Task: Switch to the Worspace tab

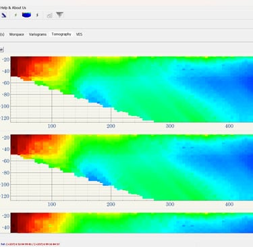Action: (17, 34)
